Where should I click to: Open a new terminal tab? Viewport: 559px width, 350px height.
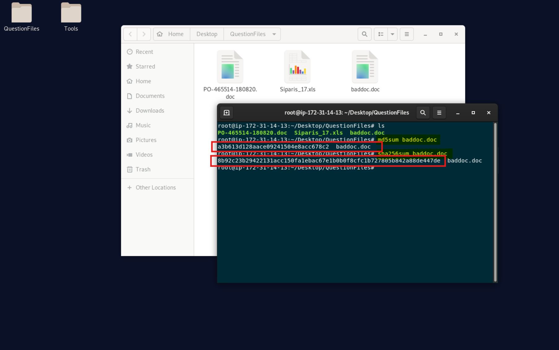226,113
